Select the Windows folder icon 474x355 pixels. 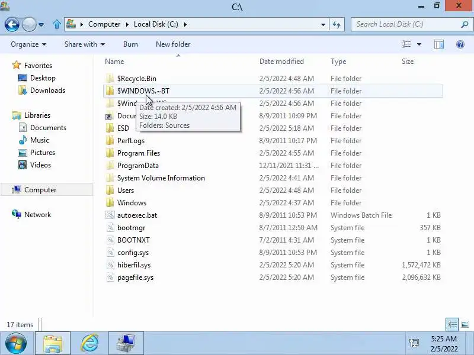[110, 203]
